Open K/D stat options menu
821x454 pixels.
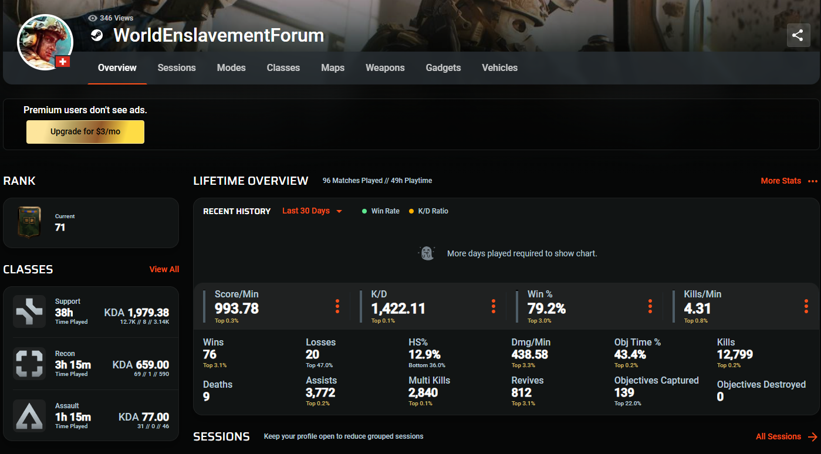pyautogui.click(x=494, y=306)
